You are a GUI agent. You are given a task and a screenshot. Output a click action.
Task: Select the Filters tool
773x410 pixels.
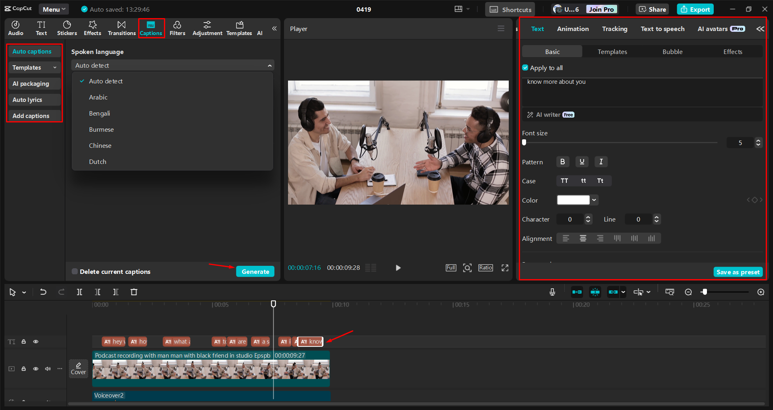click(x=177, y=28)
